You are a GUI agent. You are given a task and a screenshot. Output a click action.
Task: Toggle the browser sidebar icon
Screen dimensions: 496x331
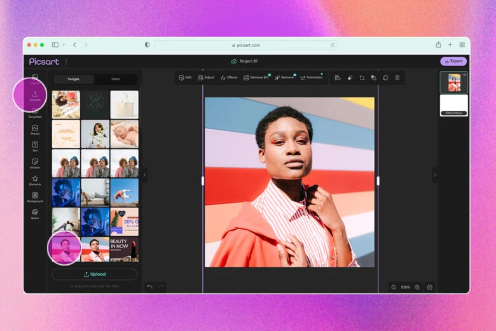point(55,45)
